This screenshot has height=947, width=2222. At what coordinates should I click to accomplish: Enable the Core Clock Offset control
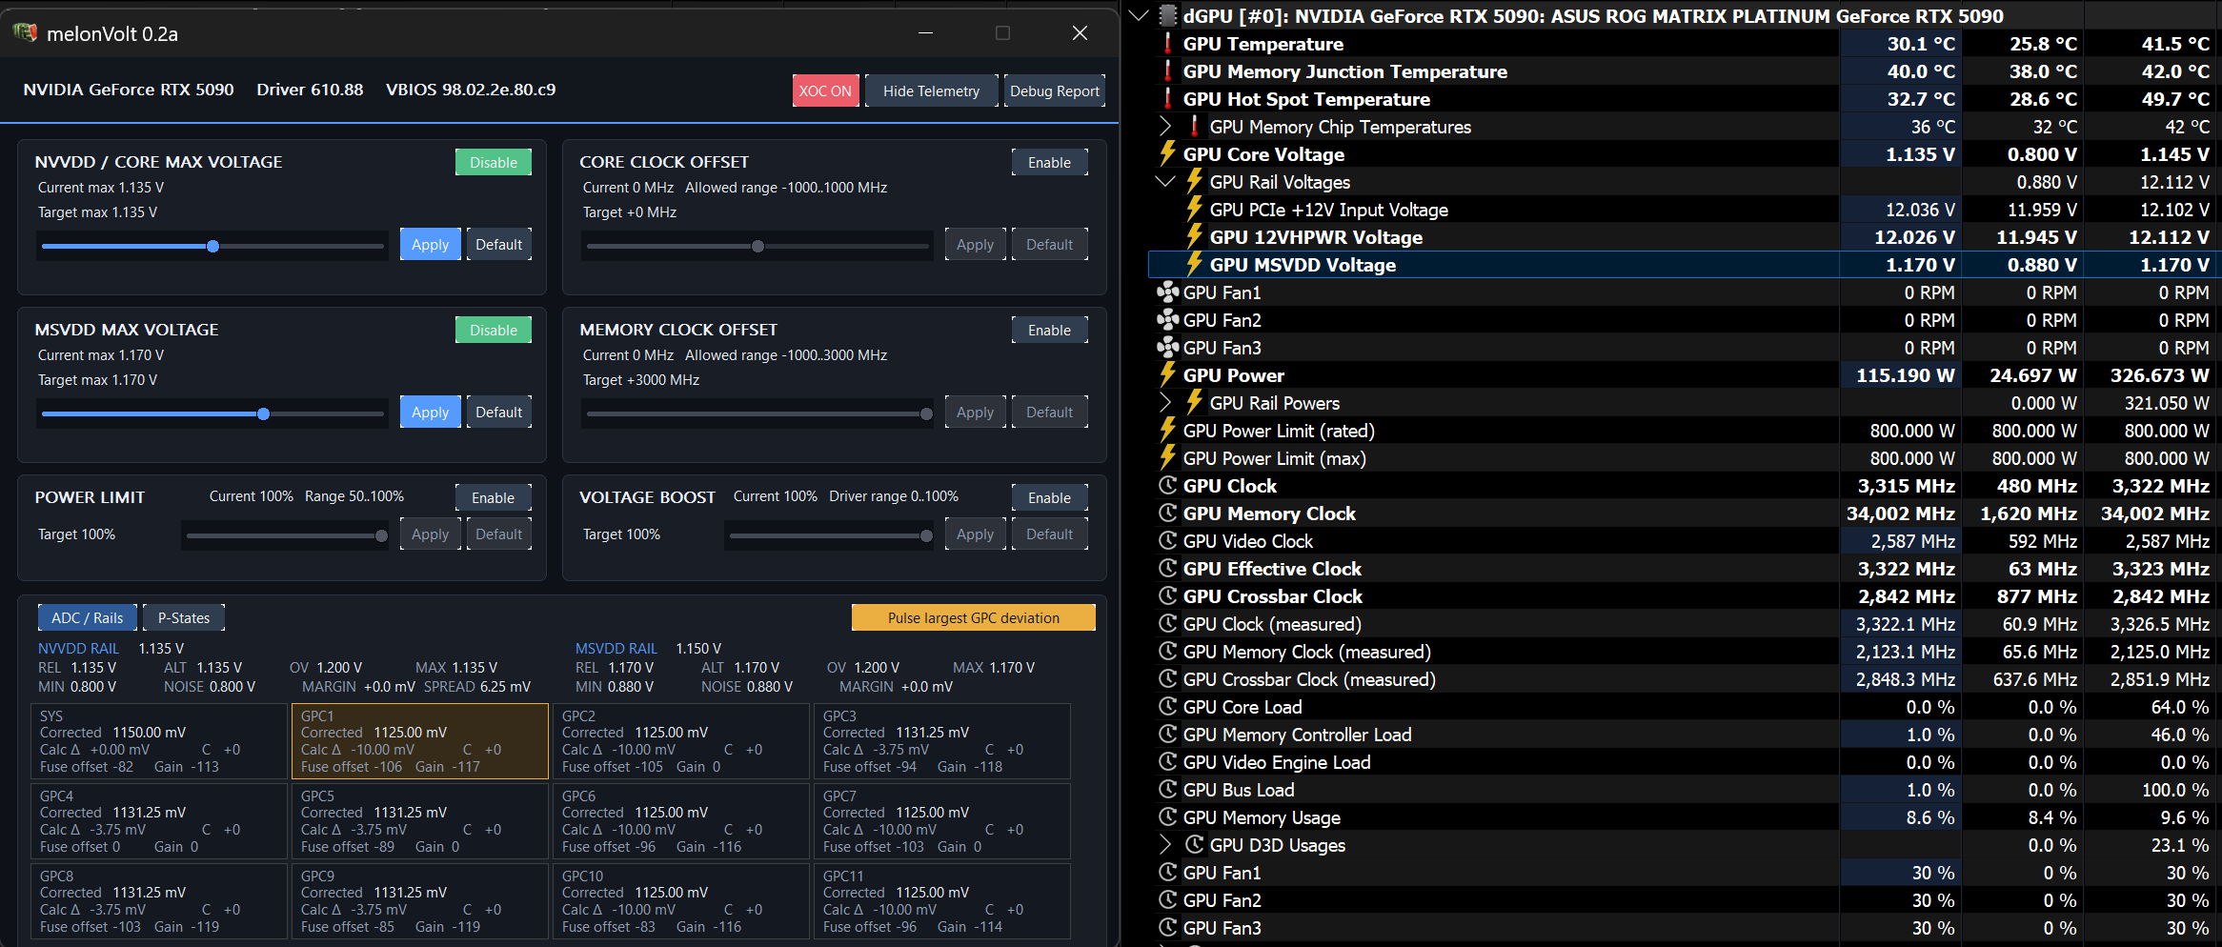point(1049,163)
